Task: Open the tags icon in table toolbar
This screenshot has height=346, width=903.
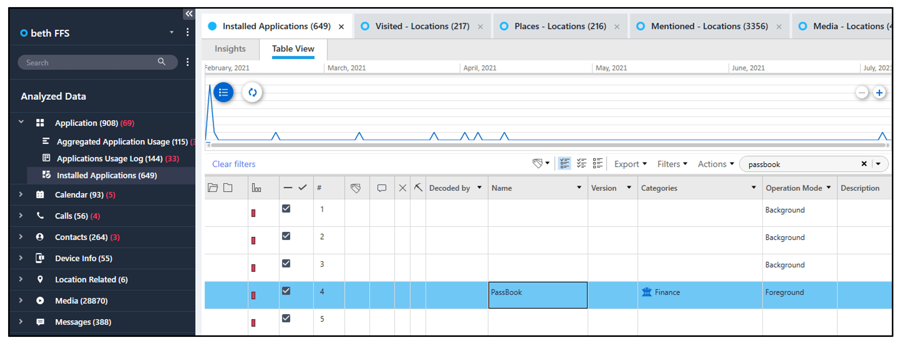Action: pos(540,164)
